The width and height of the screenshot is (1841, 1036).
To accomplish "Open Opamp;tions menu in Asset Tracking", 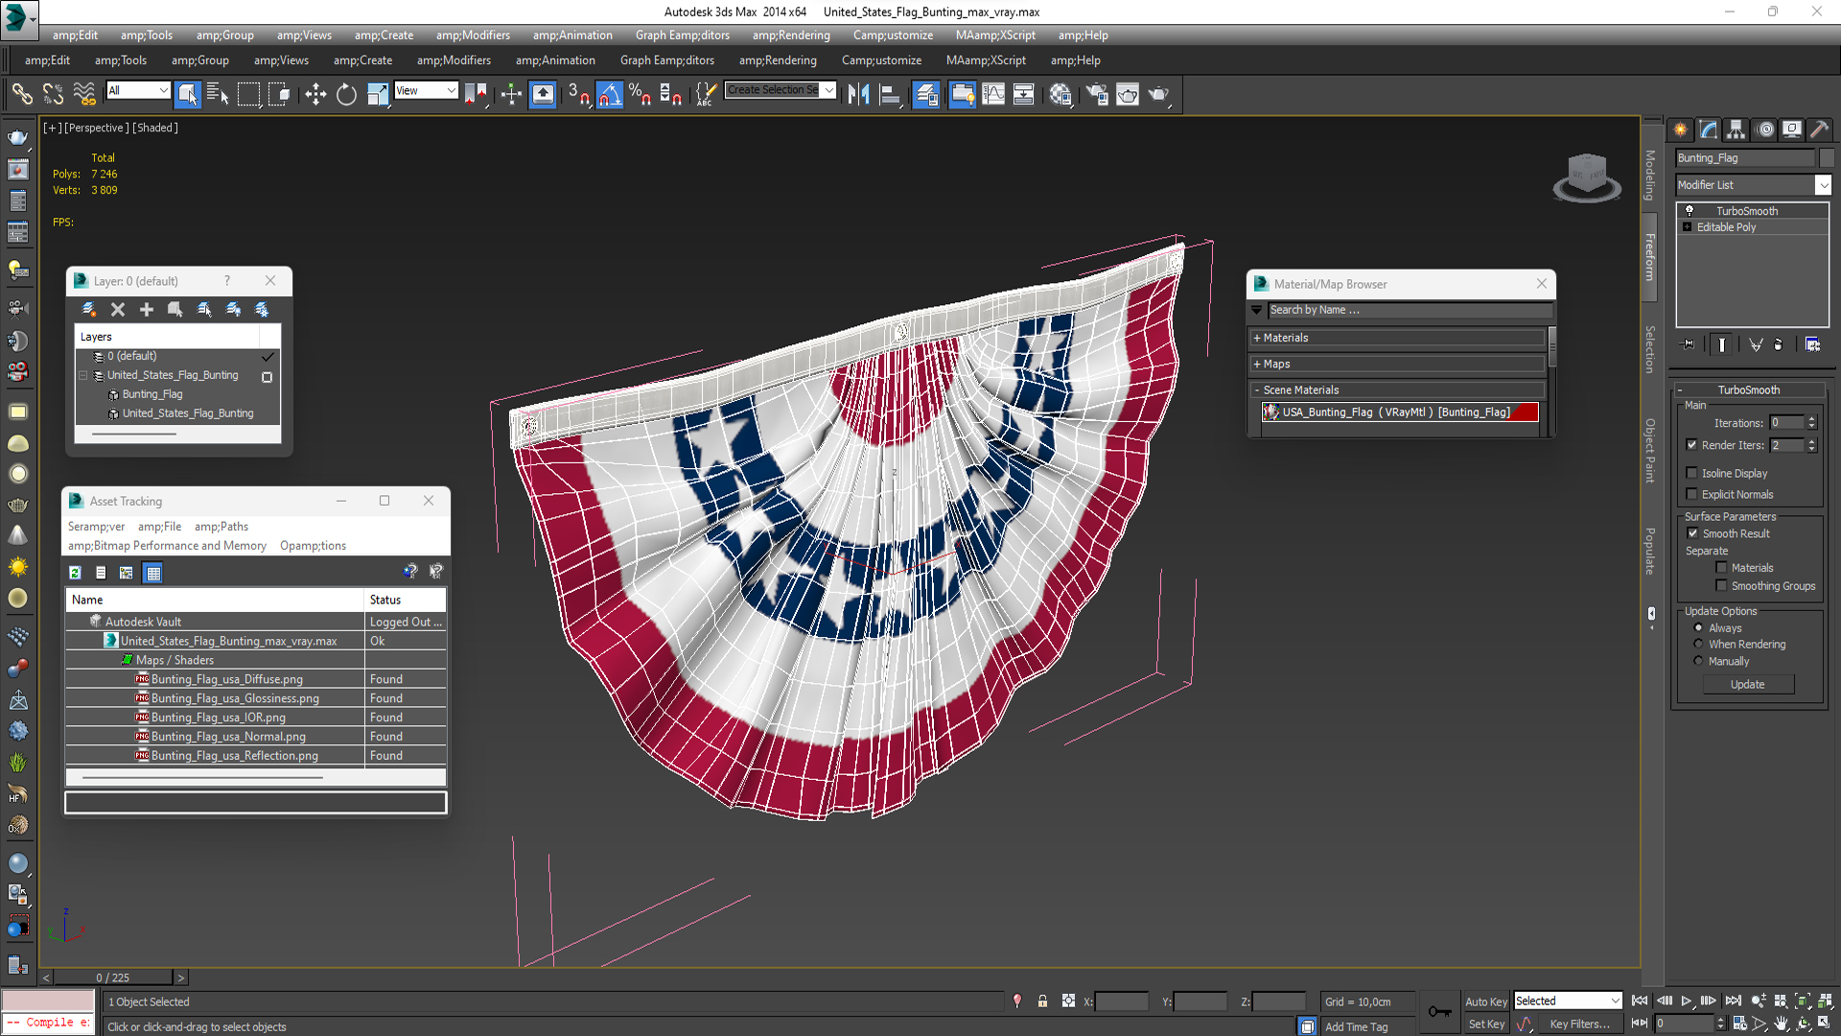I will (313, 546).
